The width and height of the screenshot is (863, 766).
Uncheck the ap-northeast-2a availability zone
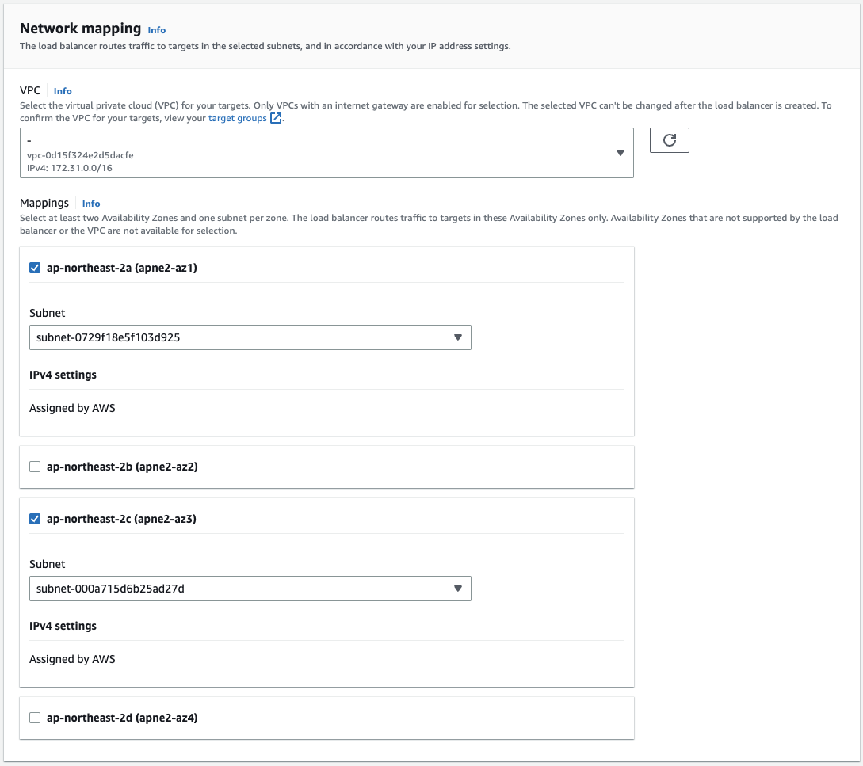click(35, 268)
